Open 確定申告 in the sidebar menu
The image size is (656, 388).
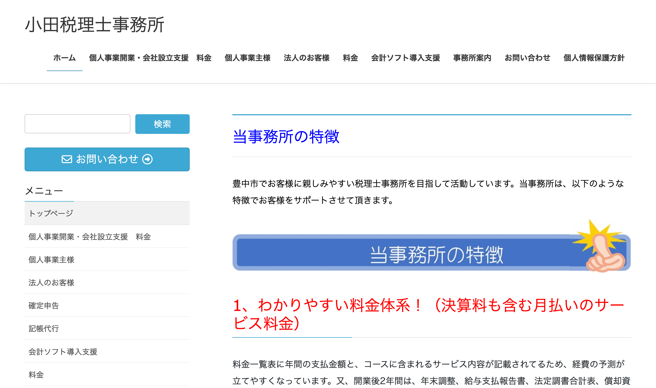click(x=44, y=305)
